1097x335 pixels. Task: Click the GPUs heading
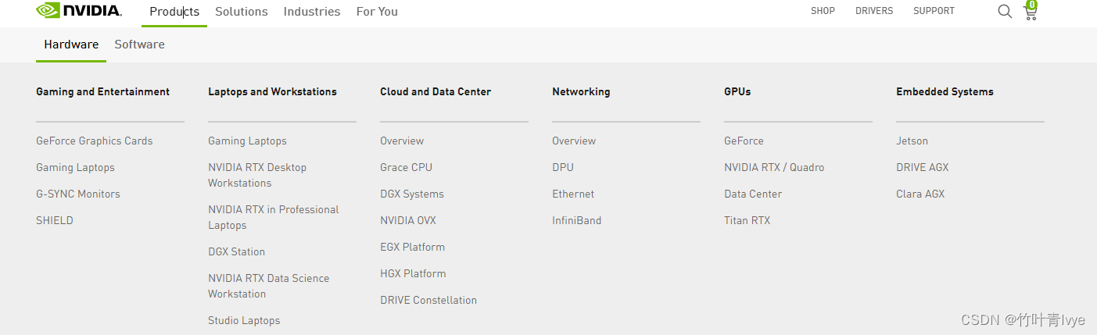[x=737, y=92]
